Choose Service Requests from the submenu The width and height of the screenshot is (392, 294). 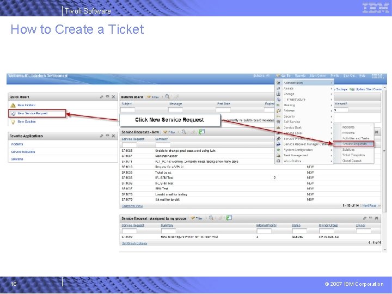pos(354,144)
